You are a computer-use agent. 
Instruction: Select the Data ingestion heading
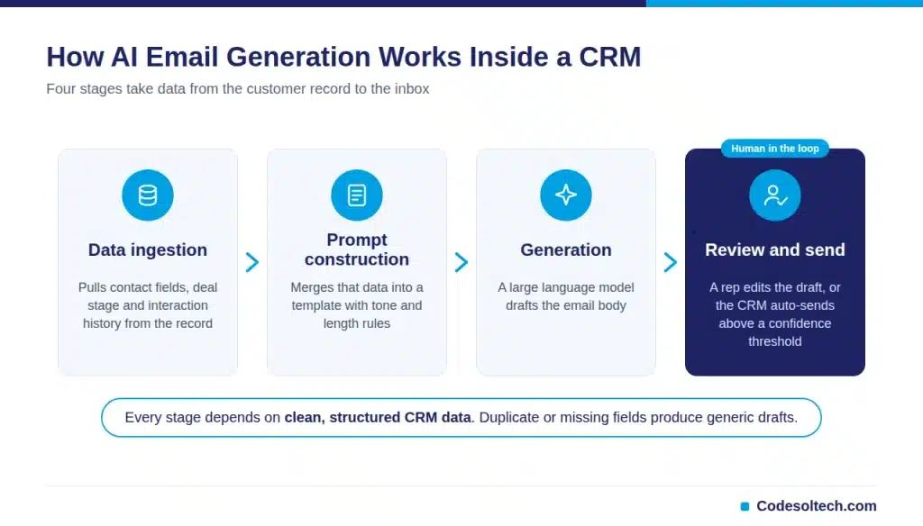click(148, 250)
